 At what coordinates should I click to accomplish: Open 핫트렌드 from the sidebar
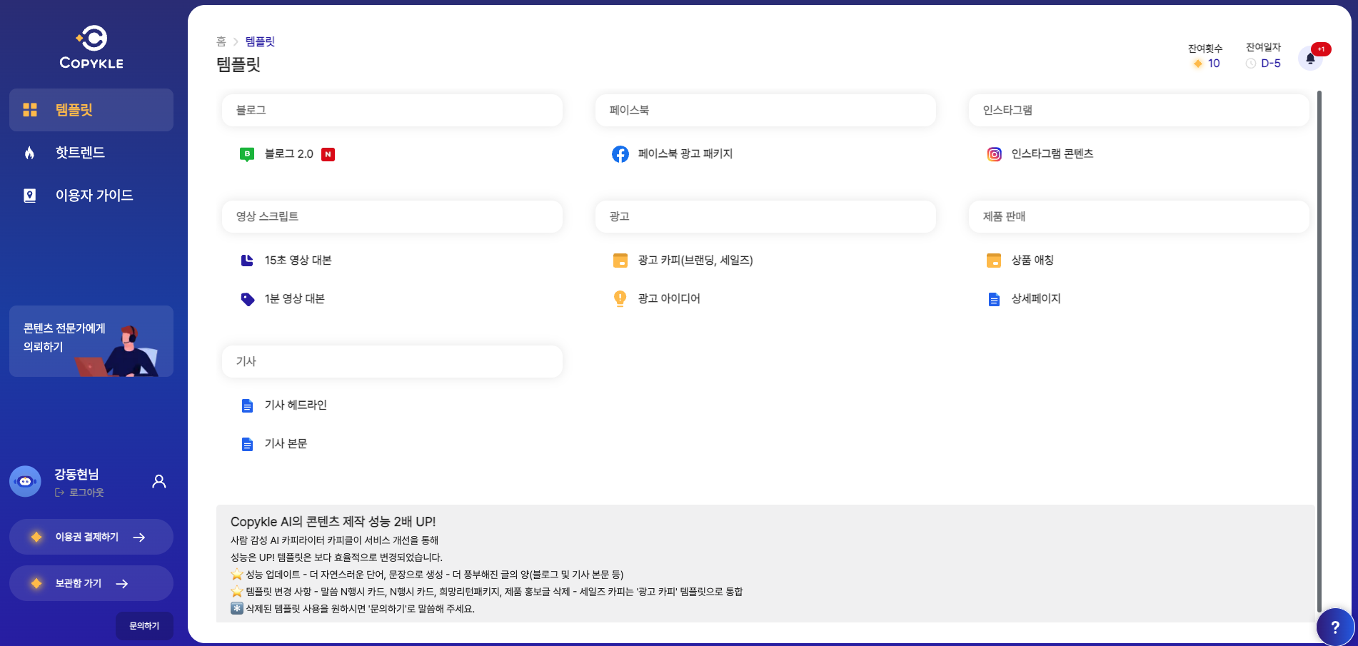pyautogui.click(x=80, y=153)
